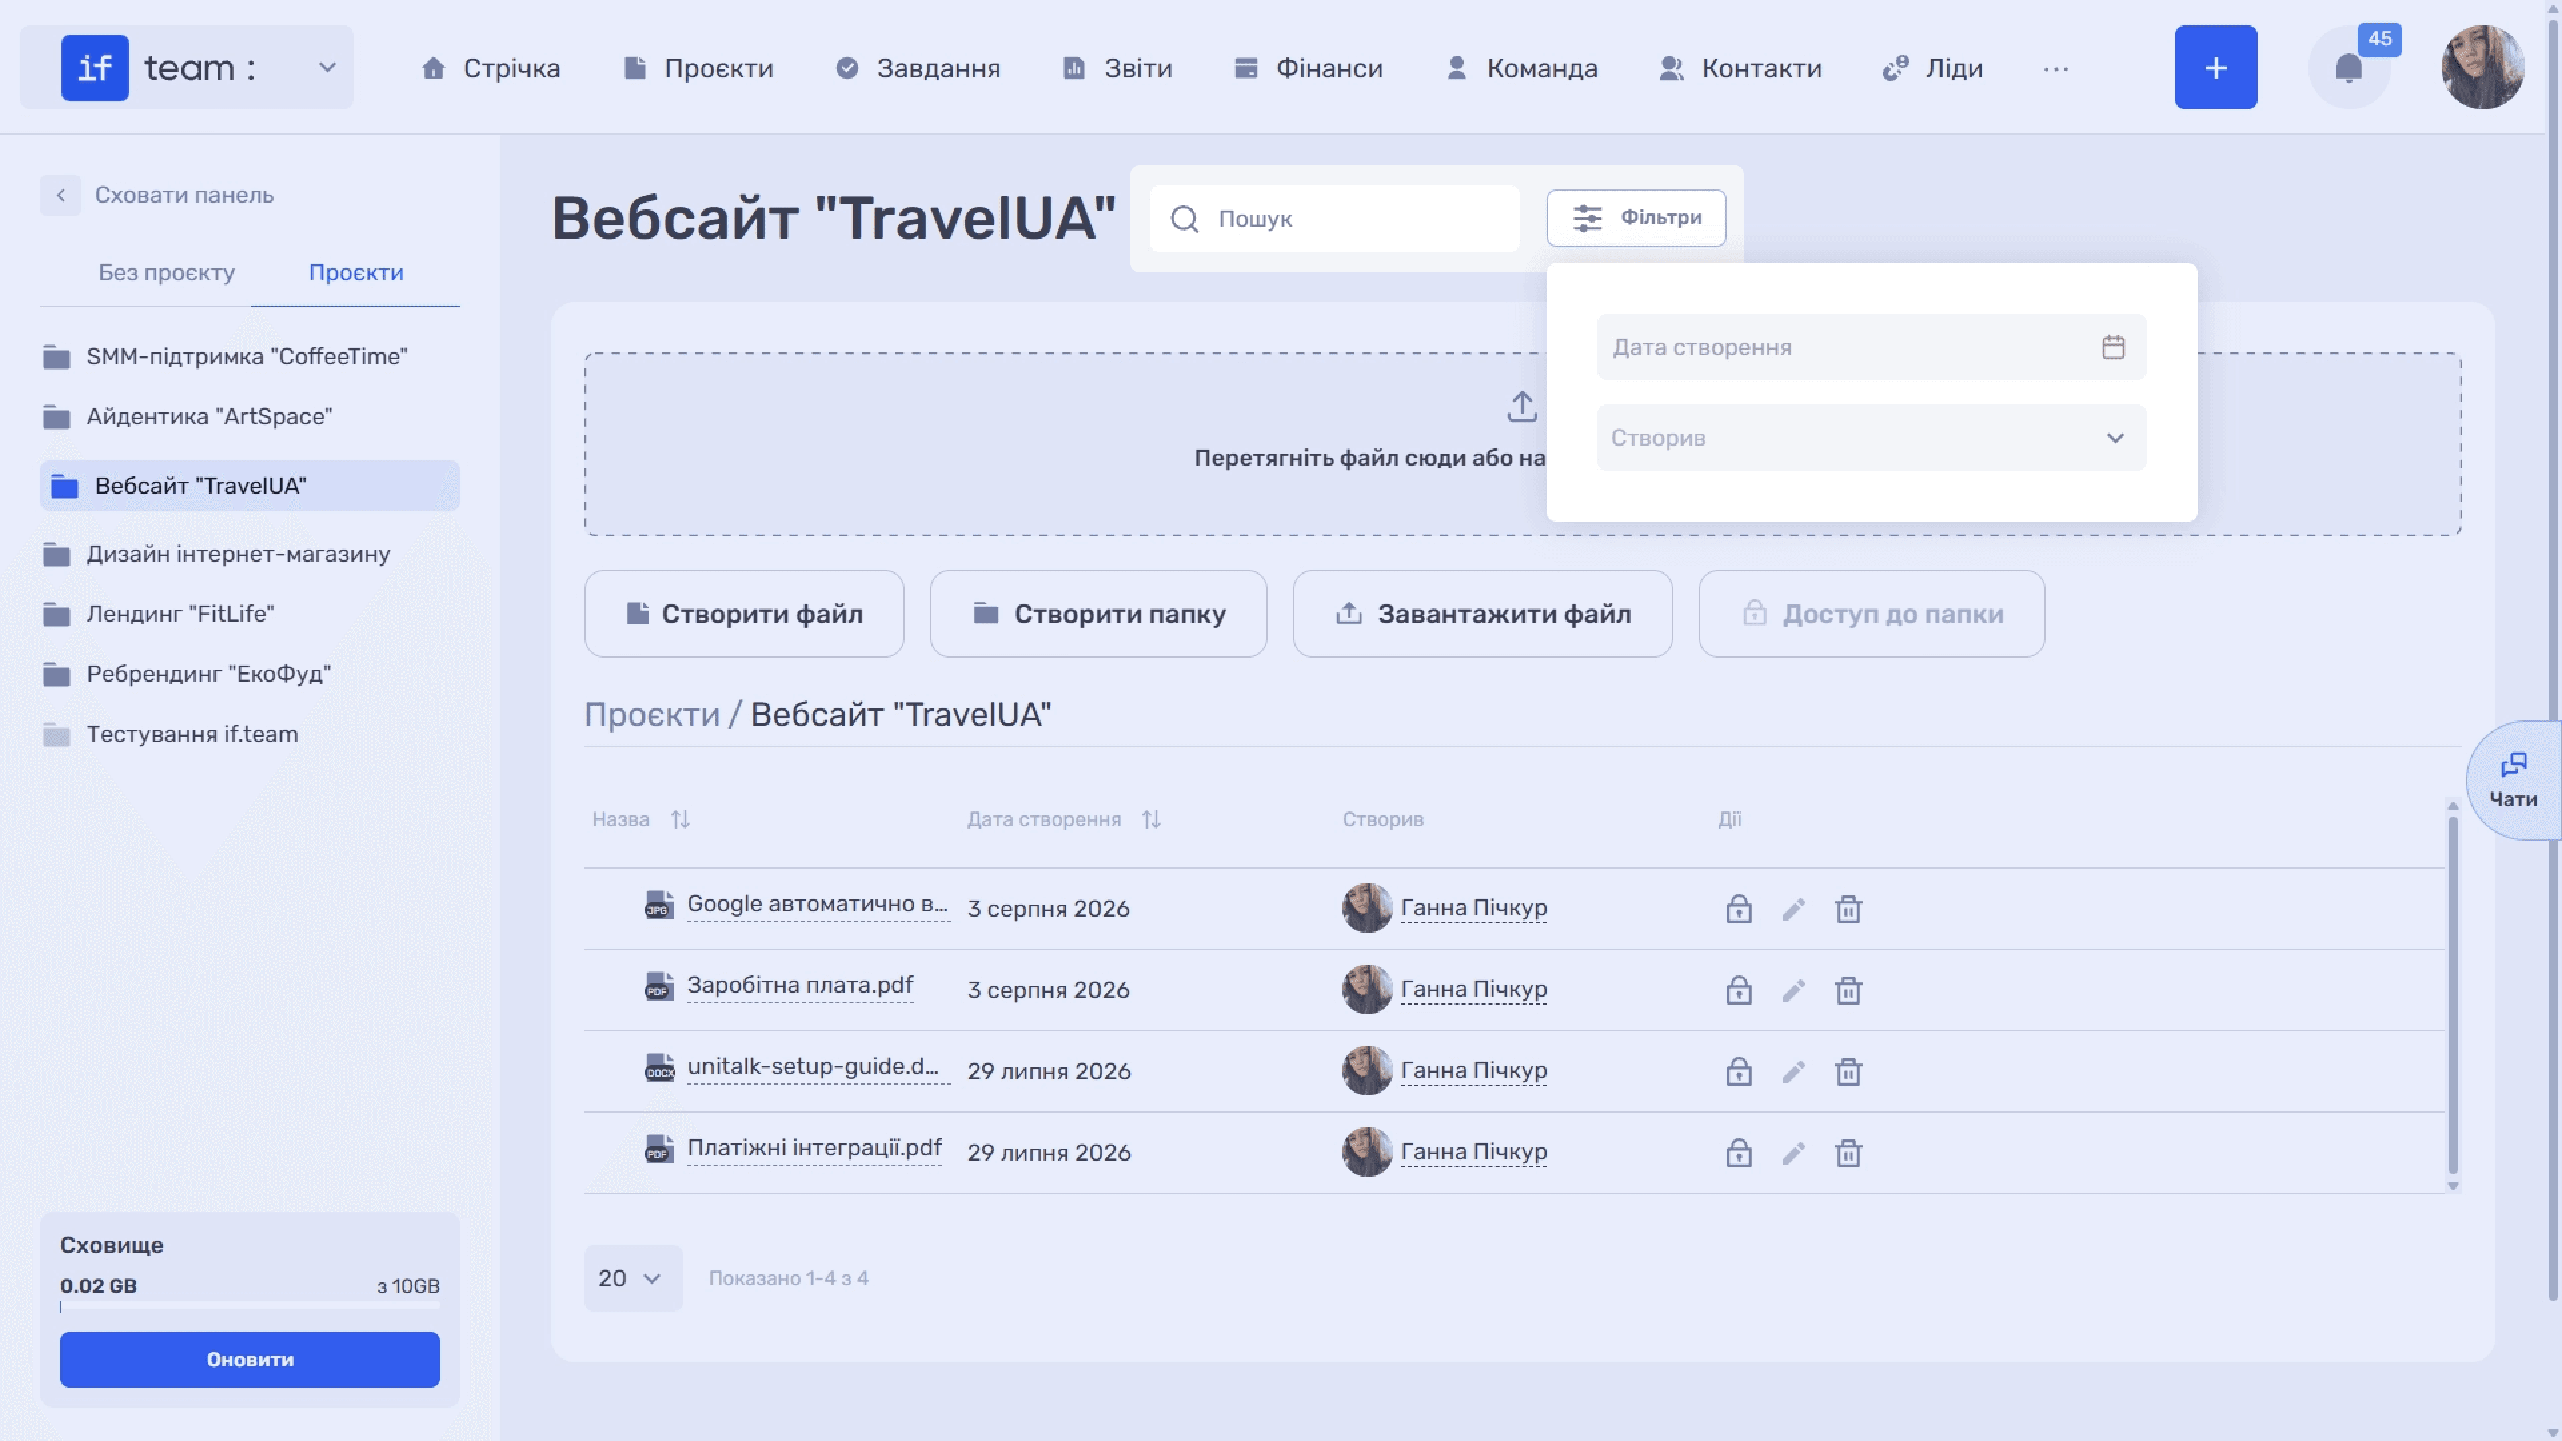
Task: Open the workspace switcher chevron
Action: pos(326,67)
